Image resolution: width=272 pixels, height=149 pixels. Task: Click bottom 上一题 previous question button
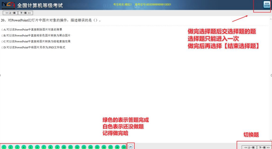click(x=249, y=148)
